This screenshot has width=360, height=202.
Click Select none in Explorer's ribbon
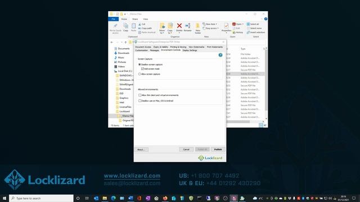(x=254, y=28)
